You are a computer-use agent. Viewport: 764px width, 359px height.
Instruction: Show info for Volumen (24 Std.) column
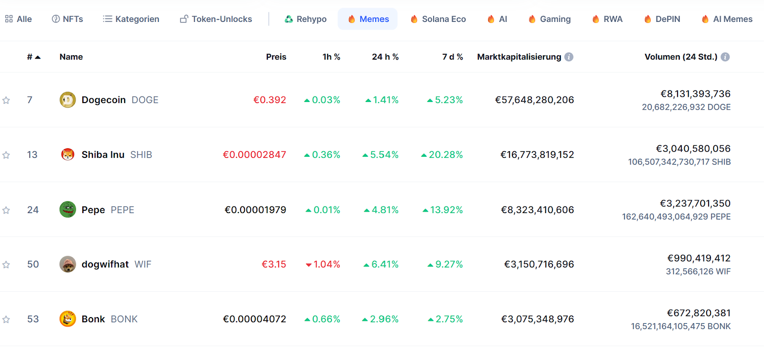725,57
